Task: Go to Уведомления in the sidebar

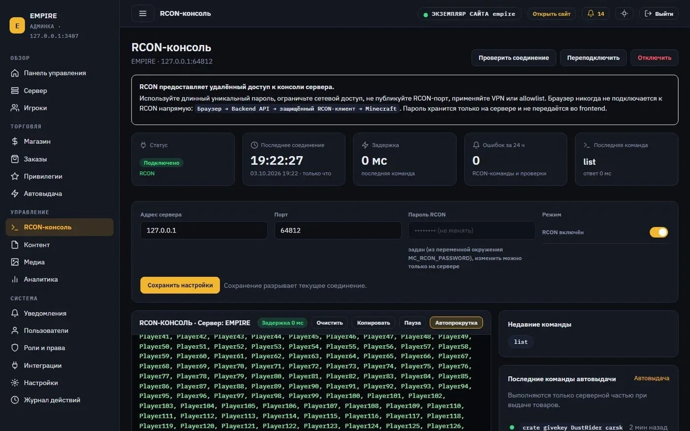Action: click(60, 313)
